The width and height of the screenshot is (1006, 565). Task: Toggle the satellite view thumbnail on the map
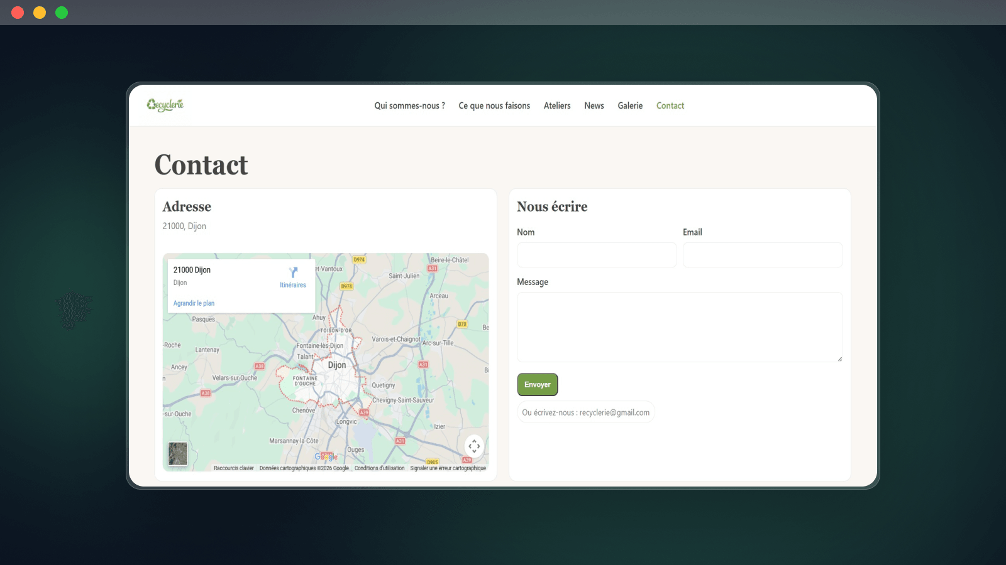pyautogui.click(x=178, y=453)
